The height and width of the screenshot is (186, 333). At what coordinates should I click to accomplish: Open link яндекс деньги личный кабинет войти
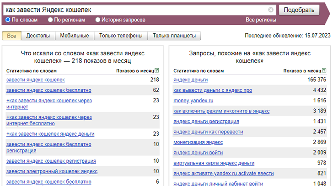pos(218,183)
